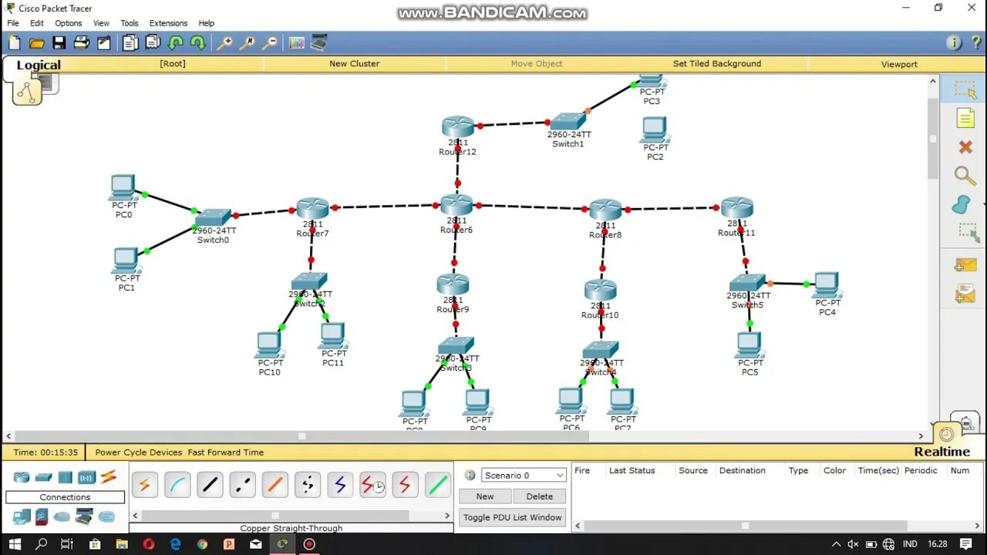Viewport: 987px width, 555px height.
Task: Select the Add Simple PDU envelope
Action: 965,265
